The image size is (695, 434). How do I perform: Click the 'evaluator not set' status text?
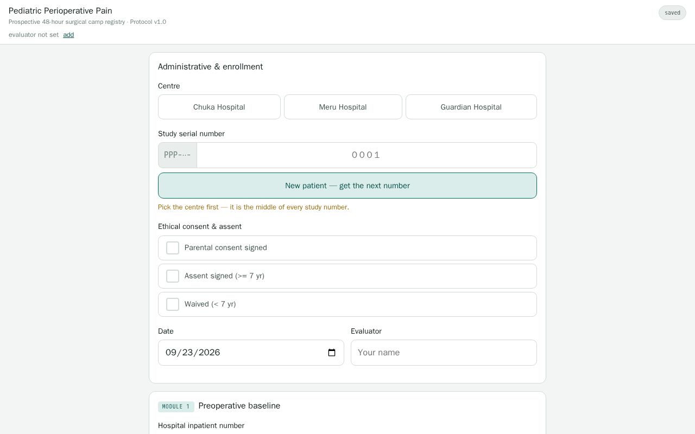[x=34, y=35]
